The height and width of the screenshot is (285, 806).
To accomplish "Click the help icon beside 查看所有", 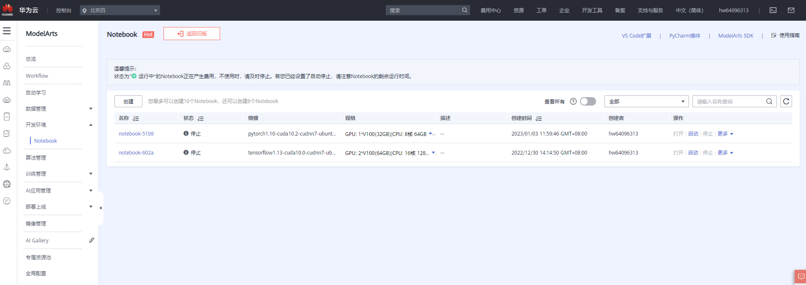I will (573, 101).
